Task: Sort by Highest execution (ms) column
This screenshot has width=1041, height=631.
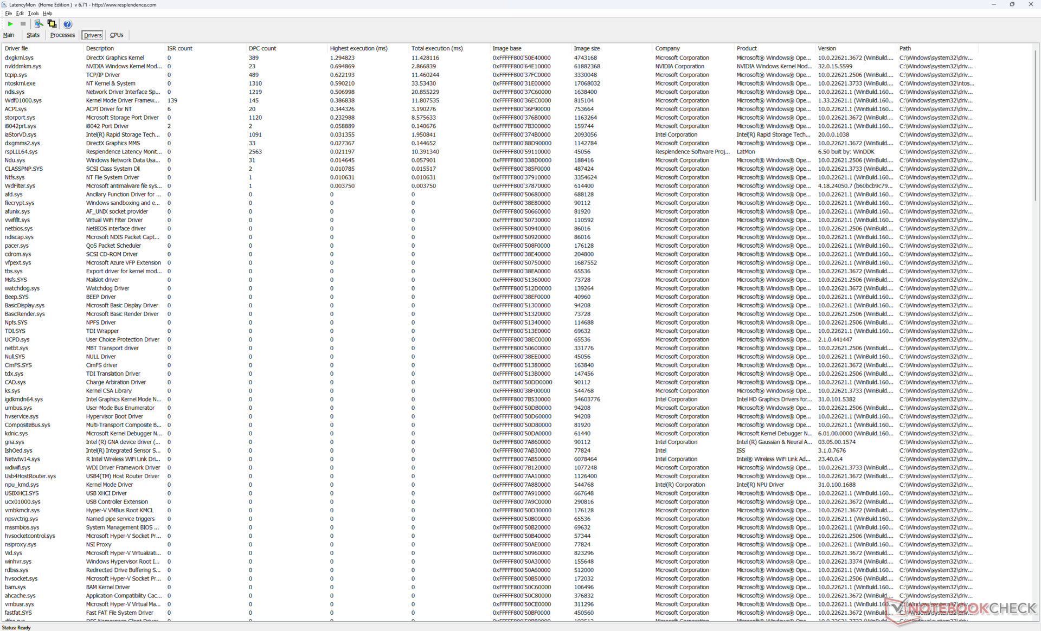Action: tap(358, 48)
